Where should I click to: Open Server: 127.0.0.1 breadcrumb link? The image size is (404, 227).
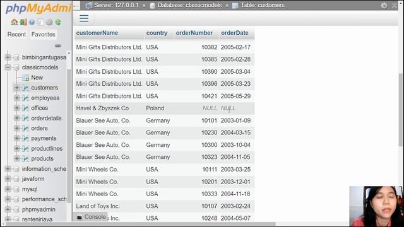[x=116, y=6]
